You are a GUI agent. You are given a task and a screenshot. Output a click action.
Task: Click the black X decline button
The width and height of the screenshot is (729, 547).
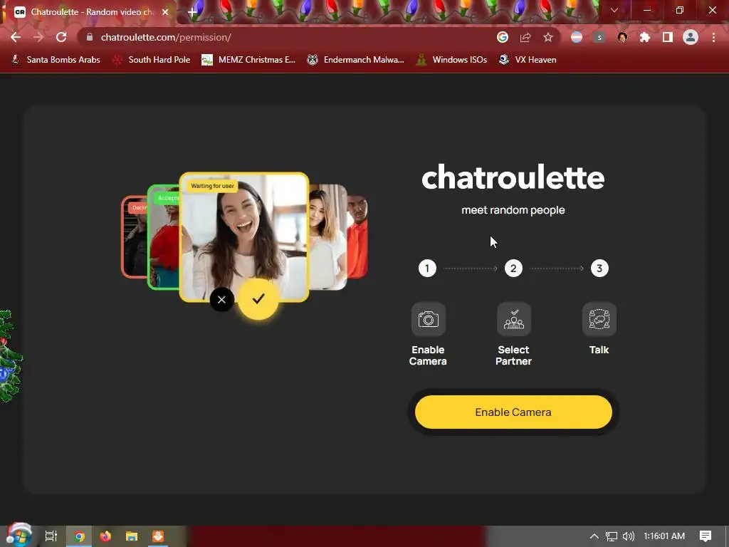point(222,300)
